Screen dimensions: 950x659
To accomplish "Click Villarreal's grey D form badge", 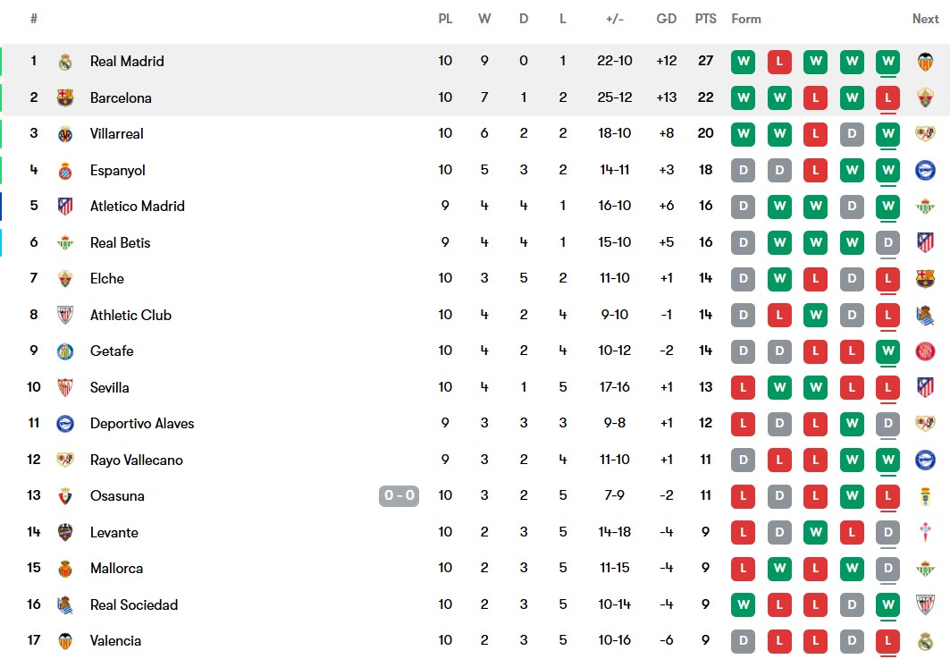I will 851,134.
